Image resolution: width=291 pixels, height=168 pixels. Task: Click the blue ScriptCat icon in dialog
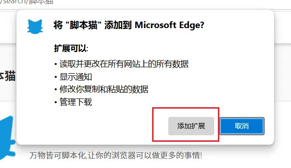click(35, 27)
